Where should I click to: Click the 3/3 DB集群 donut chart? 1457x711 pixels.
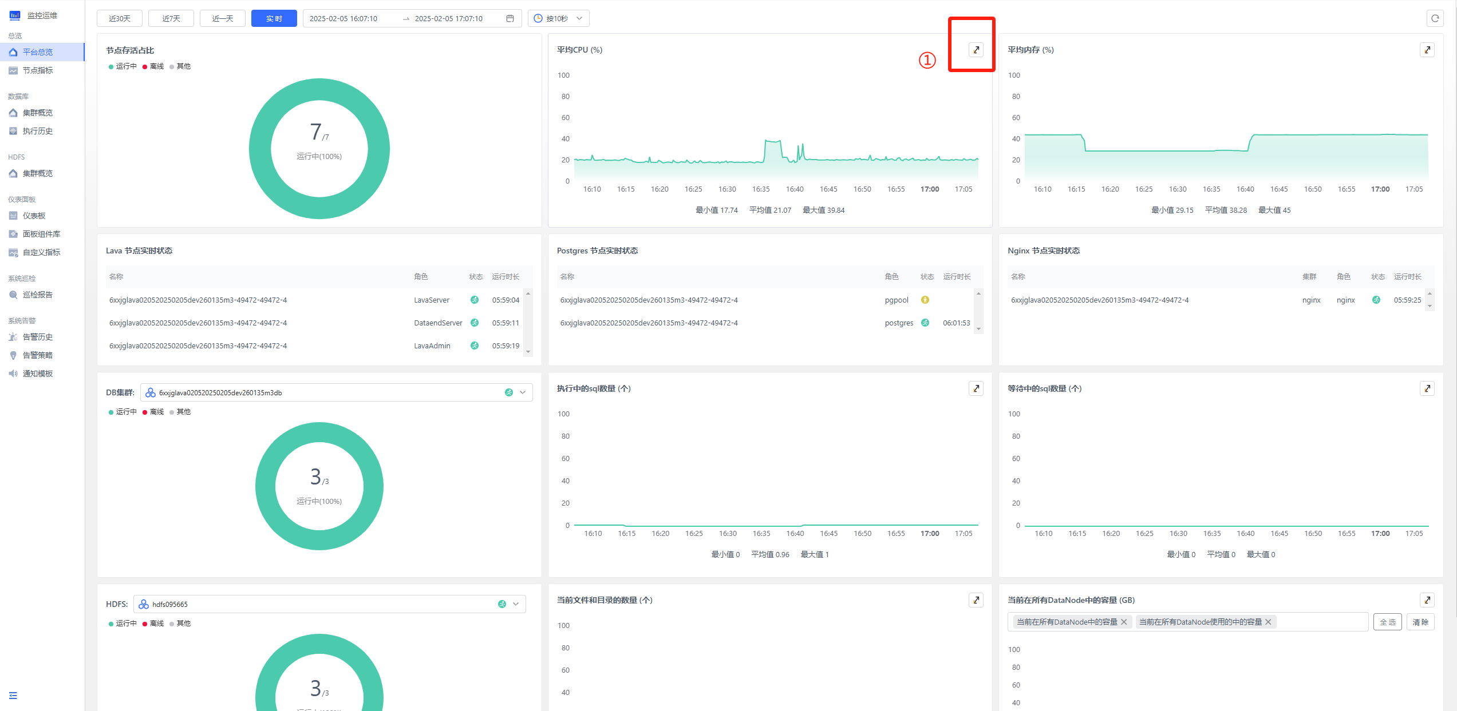[319, 486]
